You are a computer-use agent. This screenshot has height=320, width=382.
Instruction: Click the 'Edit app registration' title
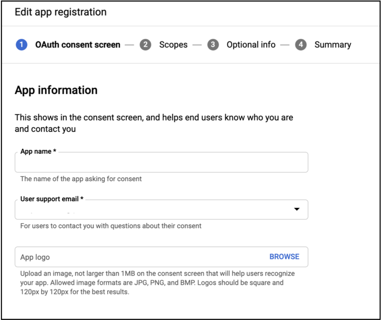tap(61, 12)
